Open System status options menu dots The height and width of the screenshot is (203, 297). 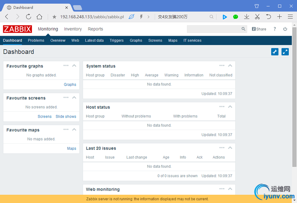pyautogui.click(x=222, y=65)
